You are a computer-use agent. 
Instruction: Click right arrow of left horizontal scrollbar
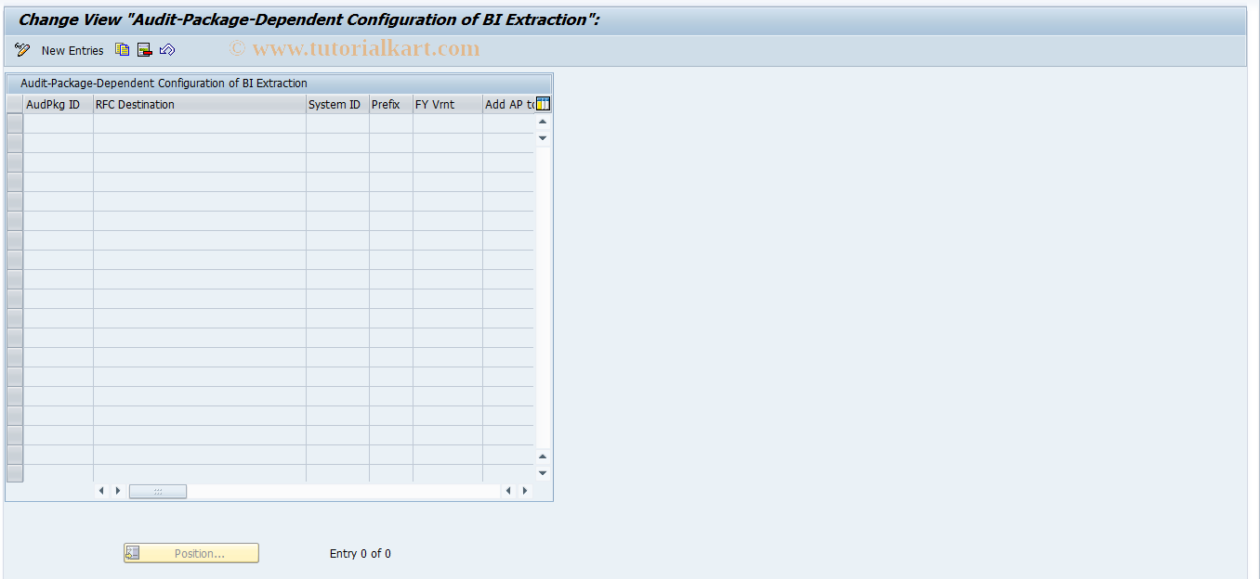click(x=118, y=491)
